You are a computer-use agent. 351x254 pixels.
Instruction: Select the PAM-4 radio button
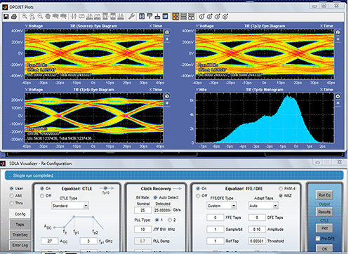coord(281,189)
